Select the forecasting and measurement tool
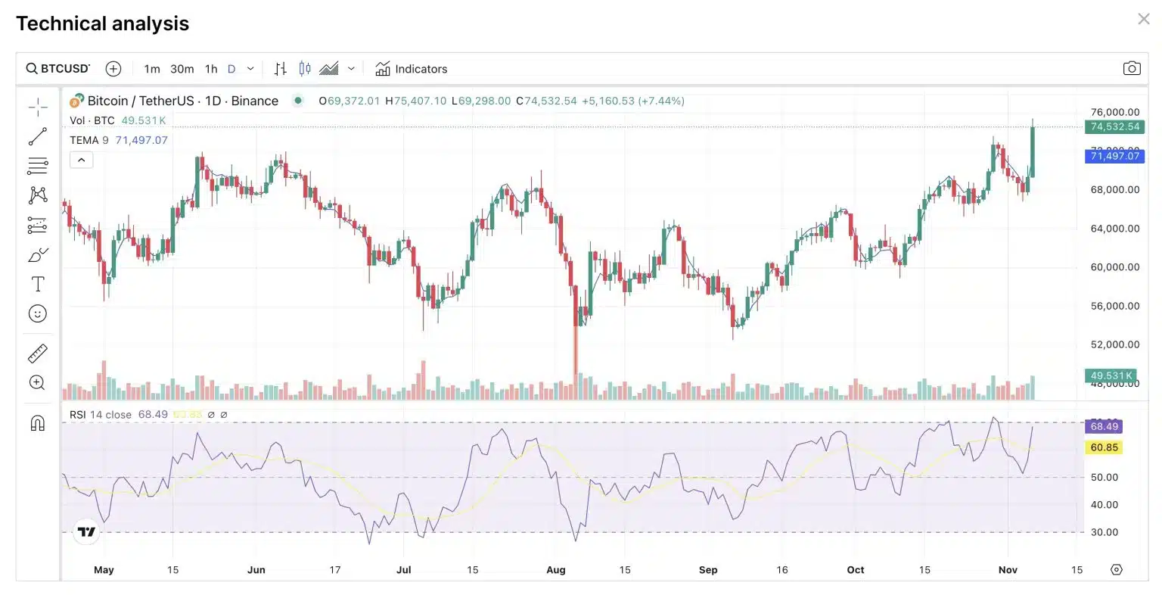This screenshot has height=595, width=1162. tap(38, 225)
